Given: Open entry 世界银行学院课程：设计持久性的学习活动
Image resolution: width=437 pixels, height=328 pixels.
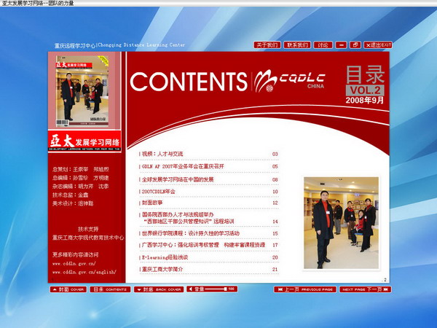Looking at the screenshot, I should point(191,233).
